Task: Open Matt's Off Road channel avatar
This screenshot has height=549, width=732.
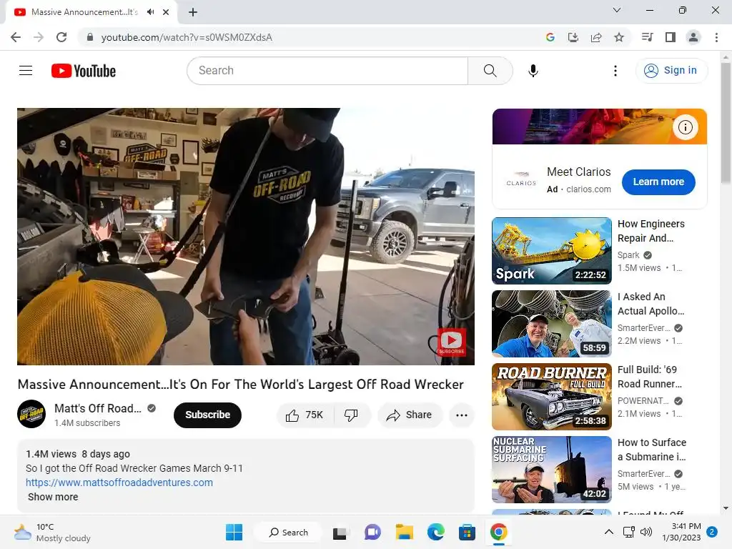Action: (x=31, y=414)
